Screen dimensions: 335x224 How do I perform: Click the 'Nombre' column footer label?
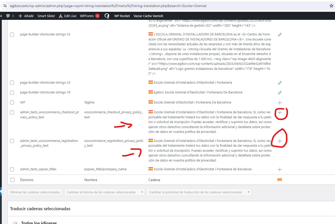[x=91, y=180]
